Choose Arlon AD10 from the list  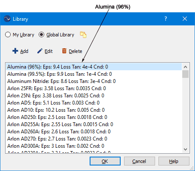point(94,110)
